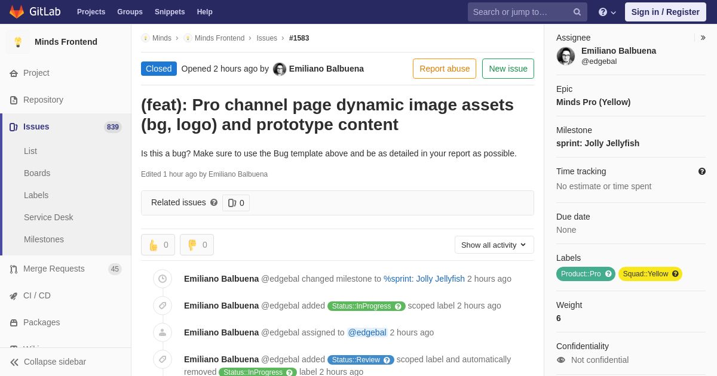Click 'No estimate or time spent' text
Screen dimensions: 717x376
[603, 186]
